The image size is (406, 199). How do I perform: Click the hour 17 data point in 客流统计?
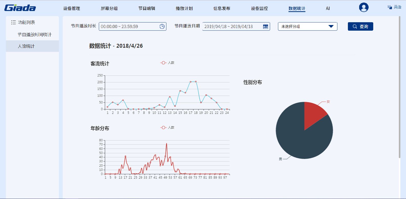click(190, 82)
